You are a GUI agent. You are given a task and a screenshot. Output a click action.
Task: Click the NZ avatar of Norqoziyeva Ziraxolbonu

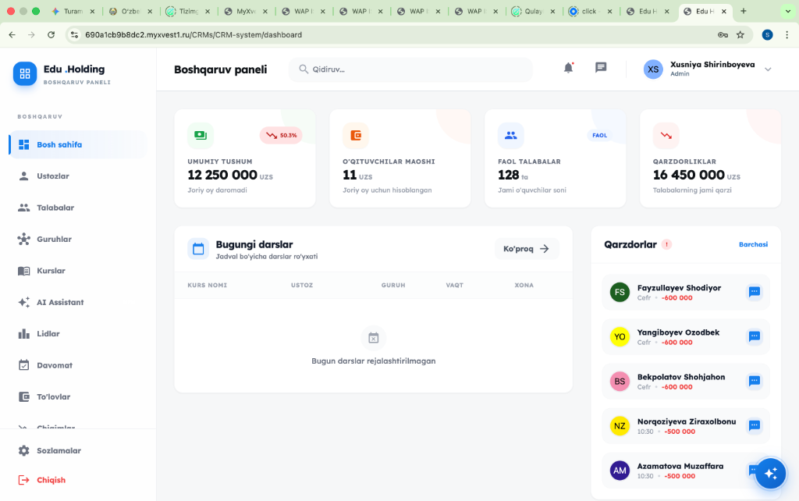(620, 425)
